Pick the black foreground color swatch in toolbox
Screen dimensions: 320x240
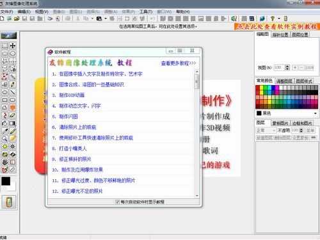(6, 181)
